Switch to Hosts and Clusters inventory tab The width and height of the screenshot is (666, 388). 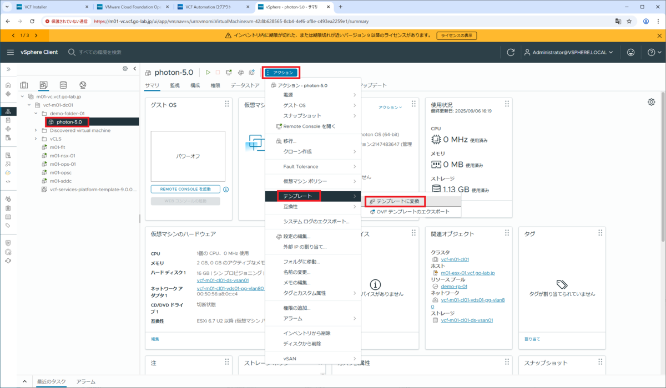24,85
